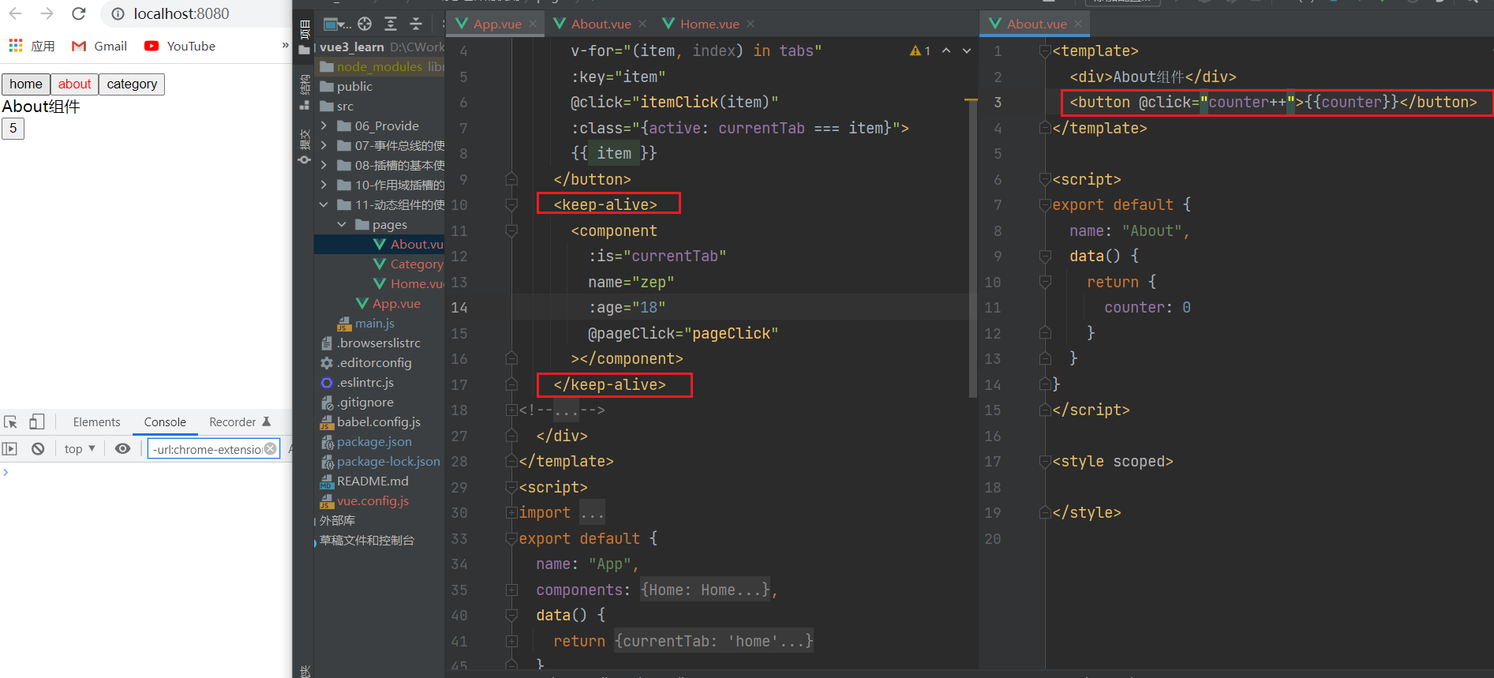Click the site info icon in address bar
Image resolution: width=1494 pixels, height=678 pixels.
click(x=118, y=14)
